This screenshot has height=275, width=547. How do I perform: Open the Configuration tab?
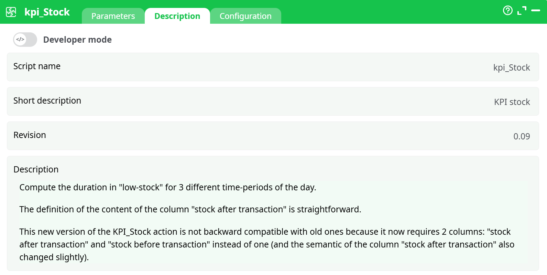point(245,16)
